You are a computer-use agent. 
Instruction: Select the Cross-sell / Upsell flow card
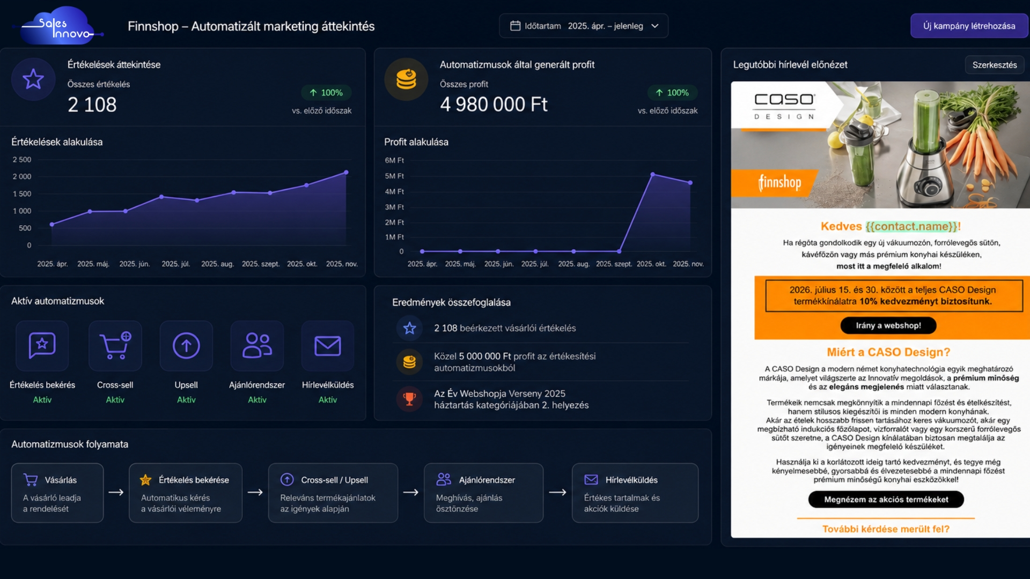tap(333, 493)
